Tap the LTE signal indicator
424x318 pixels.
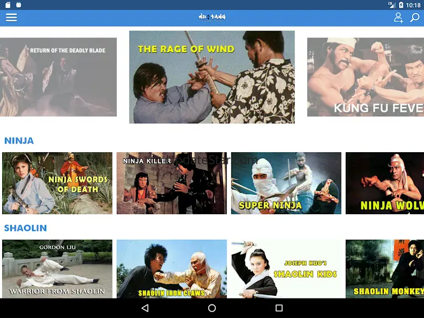tap(391, 5)
